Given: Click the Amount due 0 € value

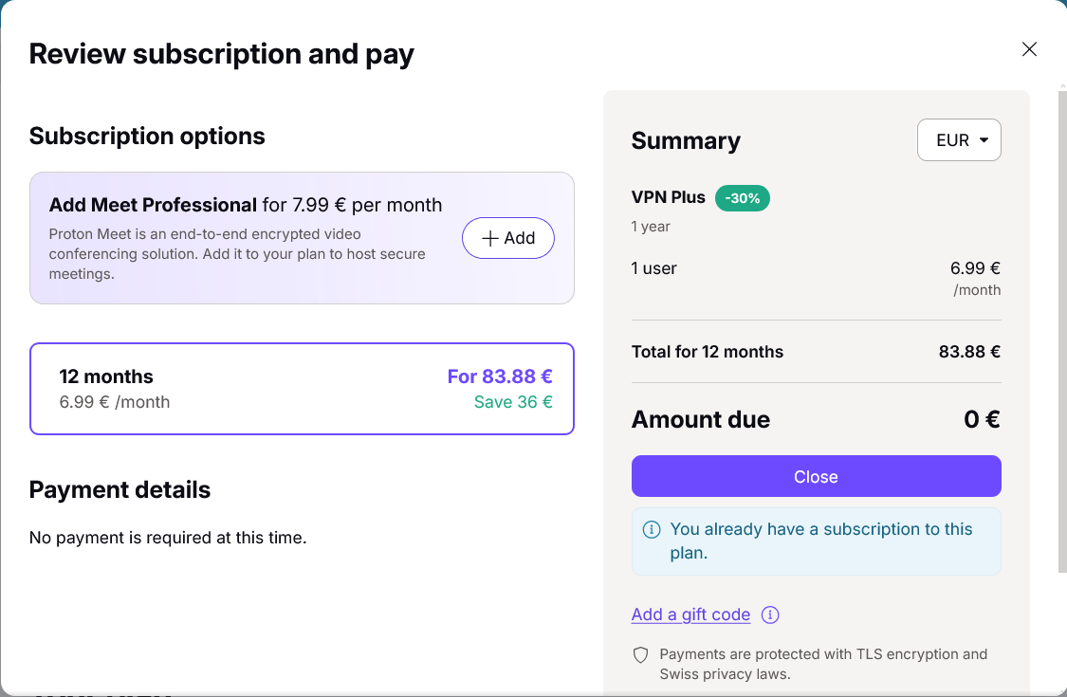Looking at the screenshot, I should (982, 419).
